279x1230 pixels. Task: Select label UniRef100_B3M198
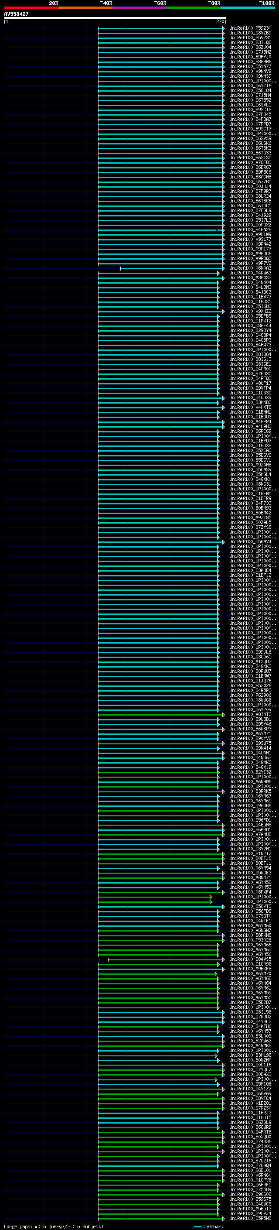(250, 1055)
